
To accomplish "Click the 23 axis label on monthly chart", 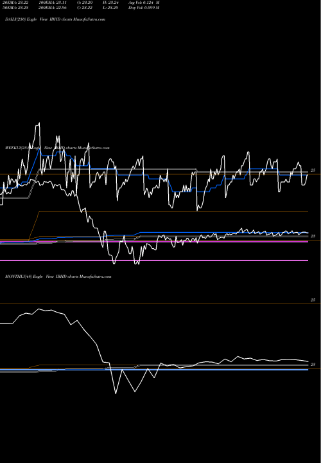I will [x=313, y=365].
